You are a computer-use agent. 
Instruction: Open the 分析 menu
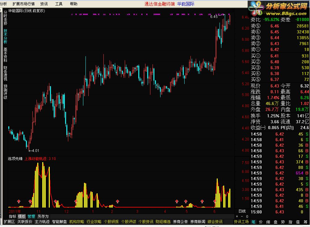3,4
